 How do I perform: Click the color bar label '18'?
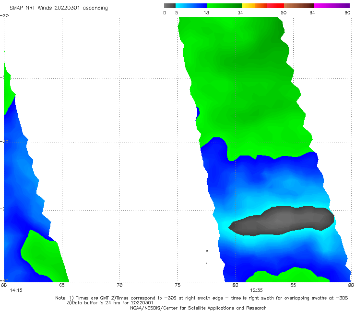point(206,12)
